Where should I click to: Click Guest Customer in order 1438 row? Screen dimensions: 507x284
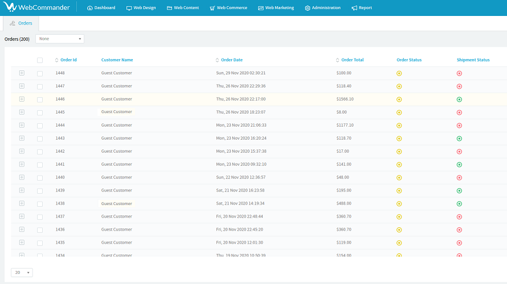tap(116, 203)
